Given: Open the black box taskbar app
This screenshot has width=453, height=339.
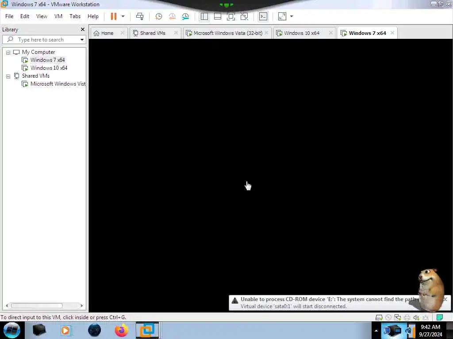Looking at the screenshot, I should click(39, 330).
